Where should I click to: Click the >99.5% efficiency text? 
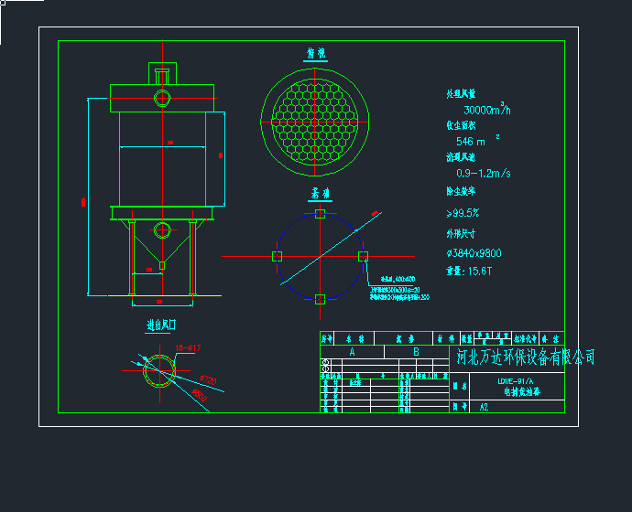point(463,213)
